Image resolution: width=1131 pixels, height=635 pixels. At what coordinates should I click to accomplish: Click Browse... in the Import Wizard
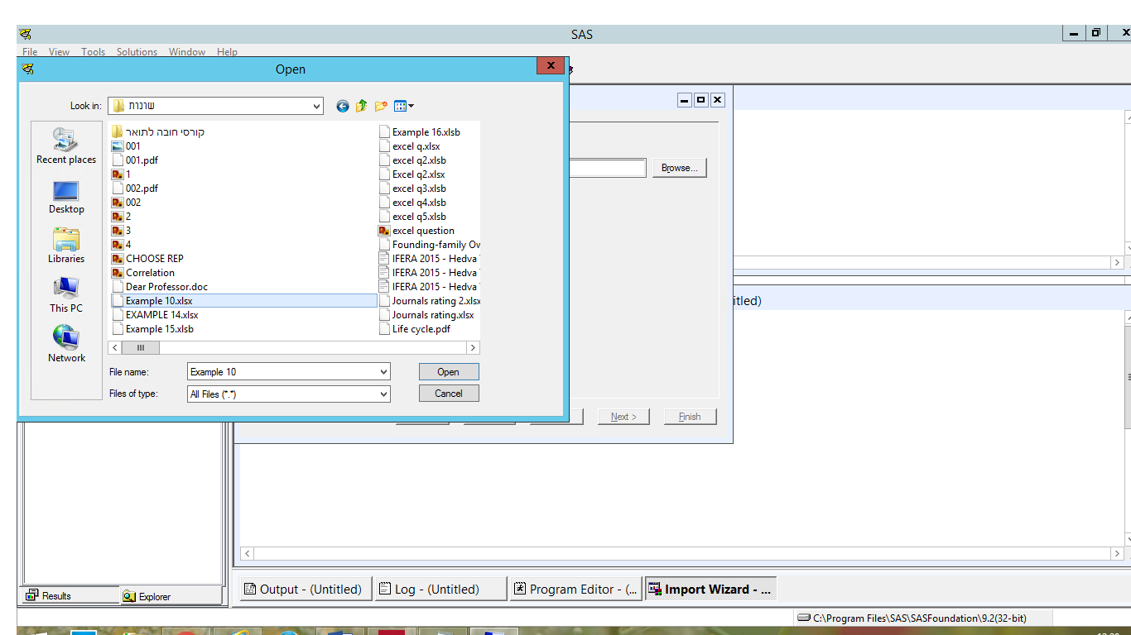680,168
